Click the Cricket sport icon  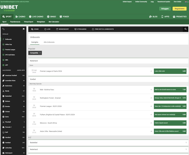[x=3, y=112]
